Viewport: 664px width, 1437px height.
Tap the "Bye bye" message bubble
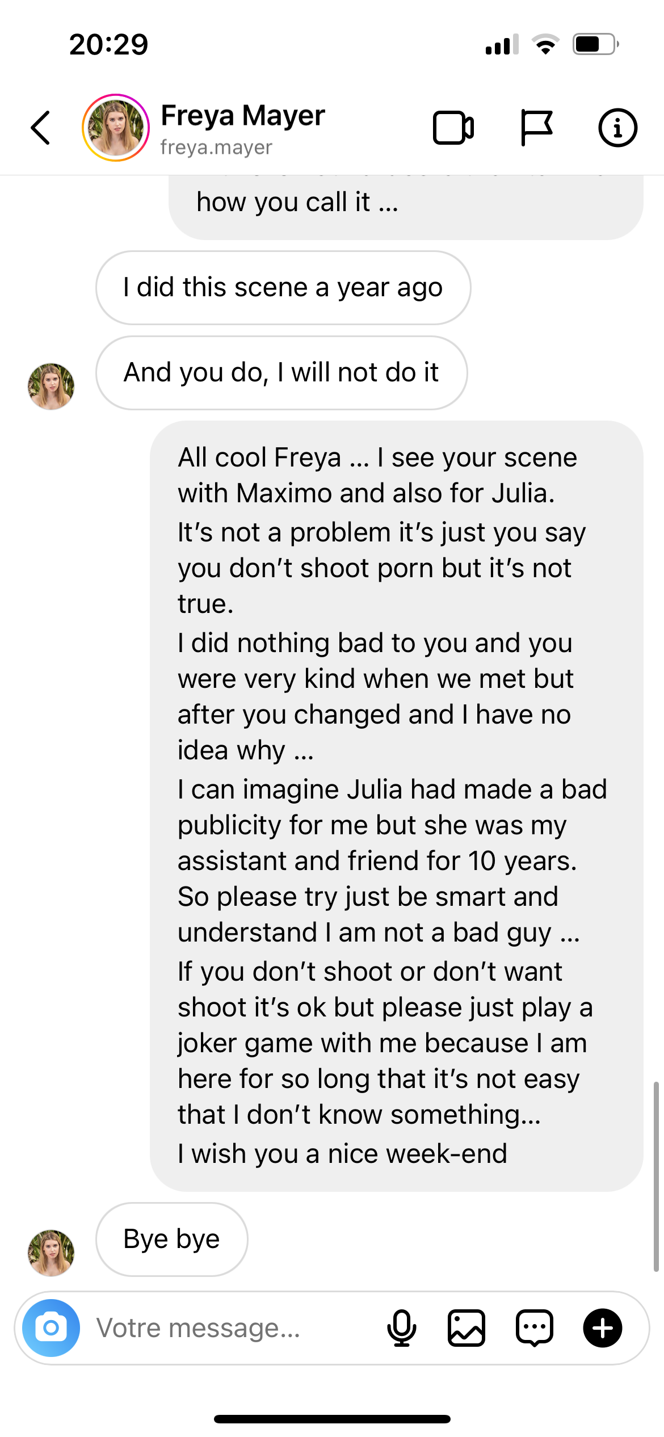tap(171, 1239)
